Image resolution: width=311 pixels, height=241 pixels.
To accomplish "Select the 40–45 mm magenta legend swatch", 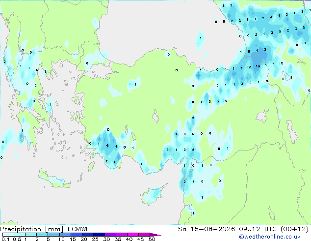I will (133, 235).
